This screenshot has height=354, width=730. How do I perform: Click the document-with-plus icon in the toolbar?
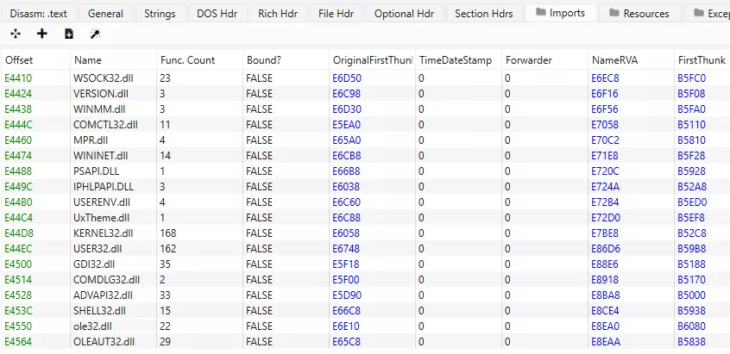coord(68,34)
